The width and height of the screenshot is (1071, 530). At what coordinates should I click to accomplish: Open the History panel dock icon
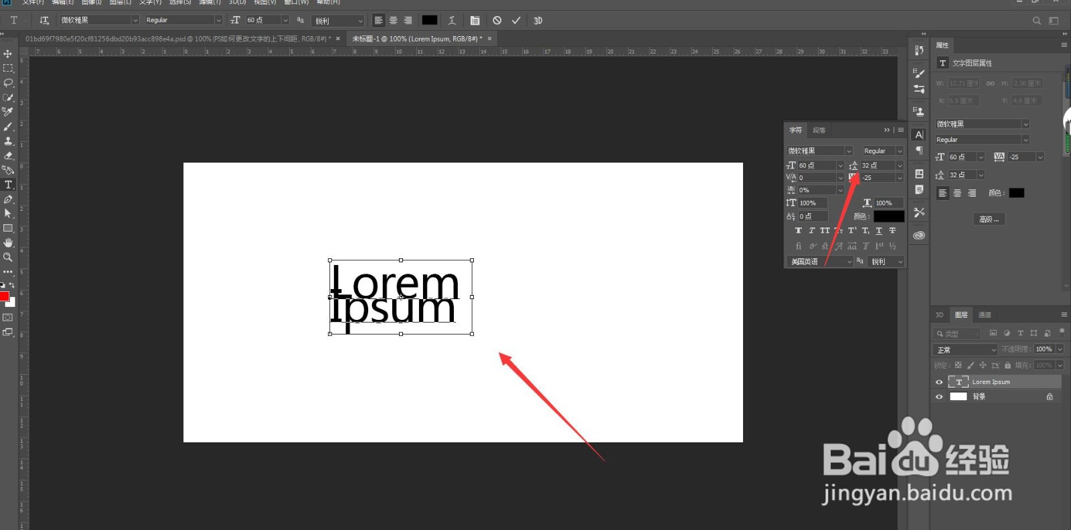pyautogui.click(x=919, y=50)
